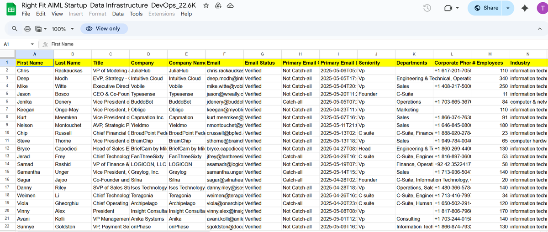Select the Intuitive.Cloud cell in Company column

(x=148, y=78)
